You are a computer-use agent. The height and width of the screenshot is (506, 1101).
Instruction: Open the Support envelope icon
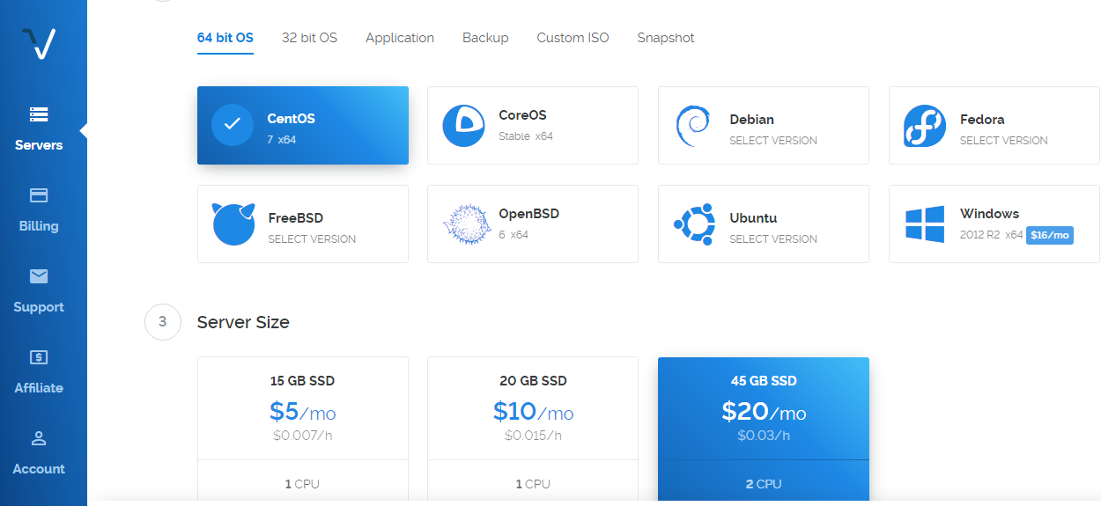39,276
